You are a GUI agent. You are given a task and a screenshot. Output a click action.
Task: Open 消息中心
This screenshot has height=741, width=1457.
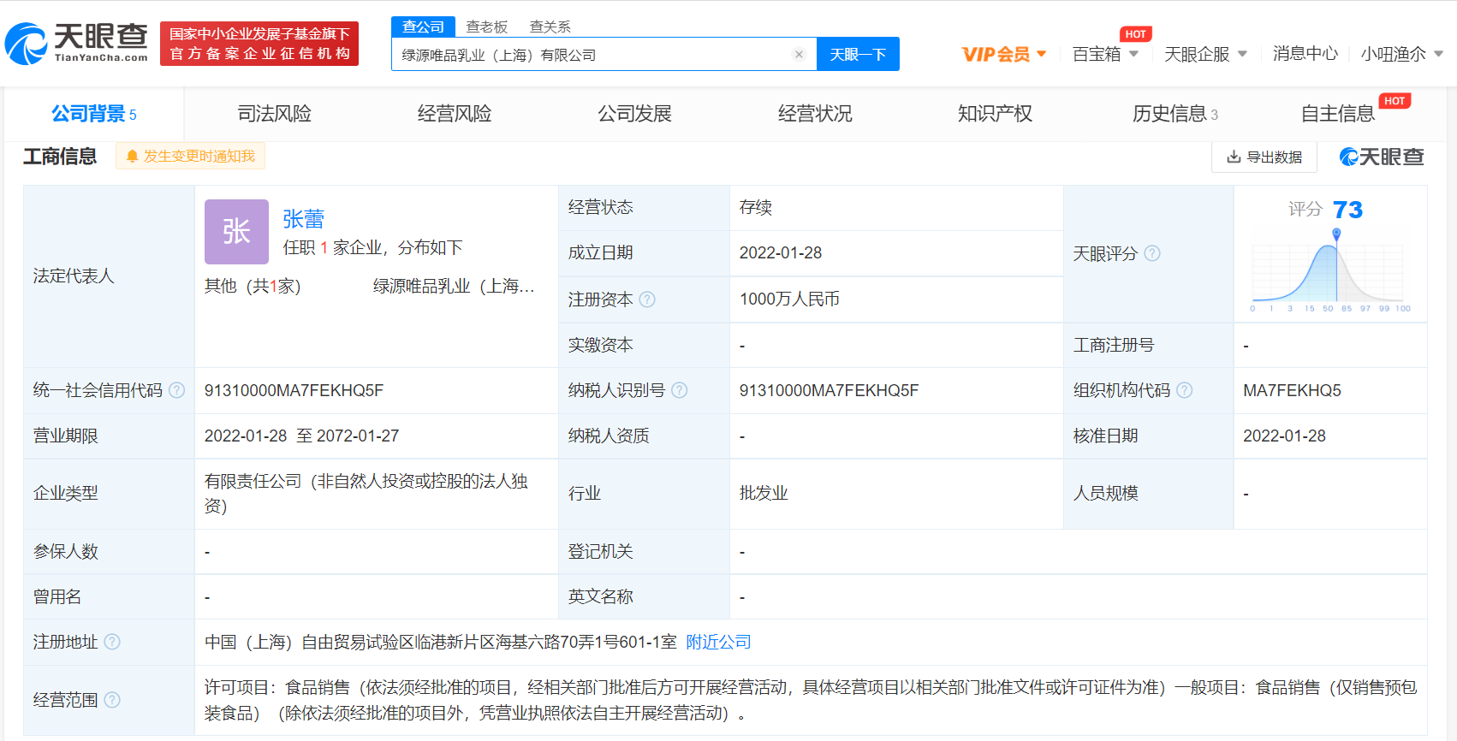tap(1305, 53)
